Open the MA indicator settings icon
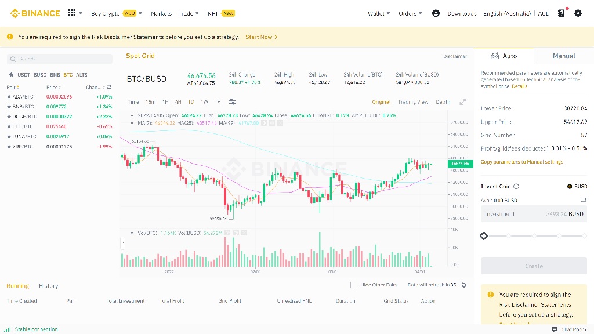The image size is (594, 334). (272, 123)
